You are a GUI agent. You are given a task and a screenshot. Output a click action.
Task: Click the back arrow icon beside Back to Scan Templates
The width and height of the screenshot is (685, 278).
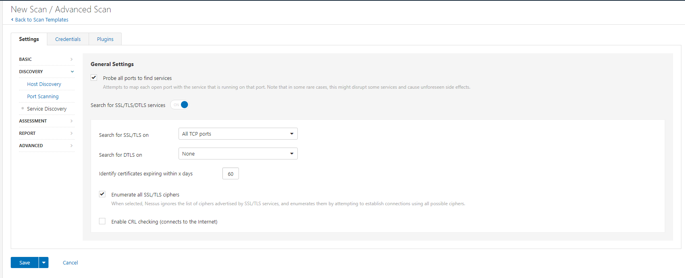coord(12,19)
